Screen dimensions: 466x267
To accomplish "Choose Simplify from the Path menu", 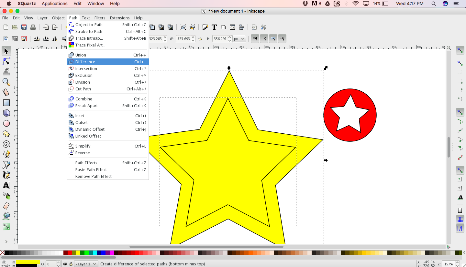I will [108, 146].
